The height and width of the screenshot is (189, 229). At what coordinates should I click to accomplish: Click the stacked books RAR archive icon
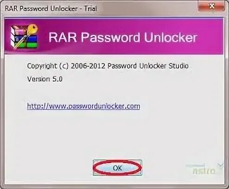(x=24, y=37)
